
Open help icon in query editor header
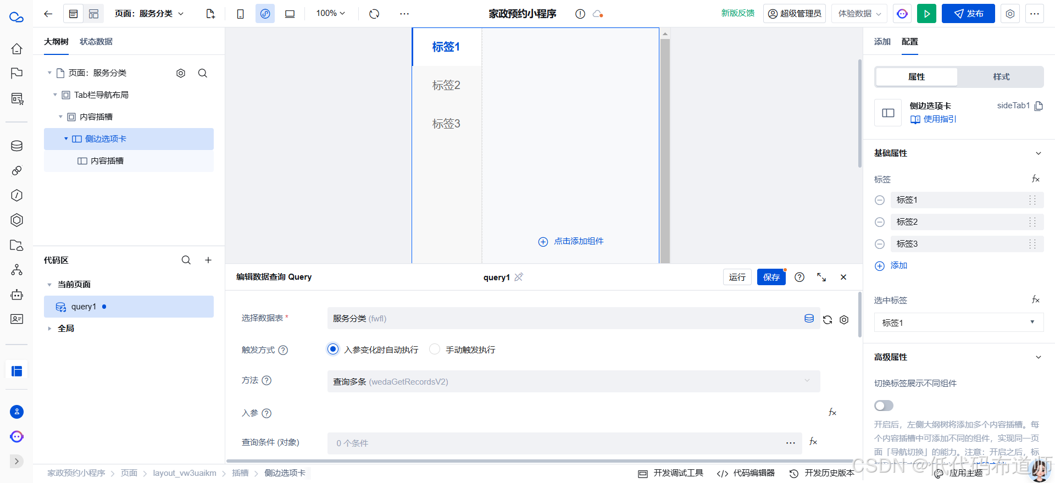pyautogui.click(x=799, y=277)
